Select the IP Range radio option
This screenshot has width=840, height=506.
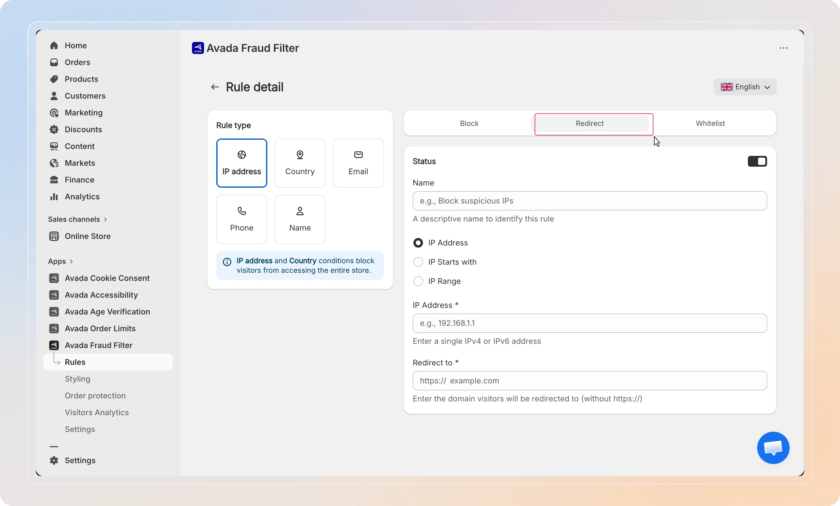[x=418, y=281]
